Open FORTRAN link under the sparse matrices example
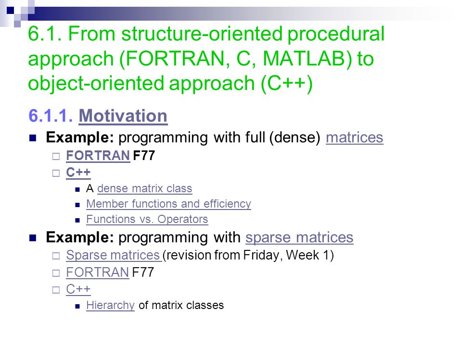This screenshot has width=462, height=346. point(98,272)
